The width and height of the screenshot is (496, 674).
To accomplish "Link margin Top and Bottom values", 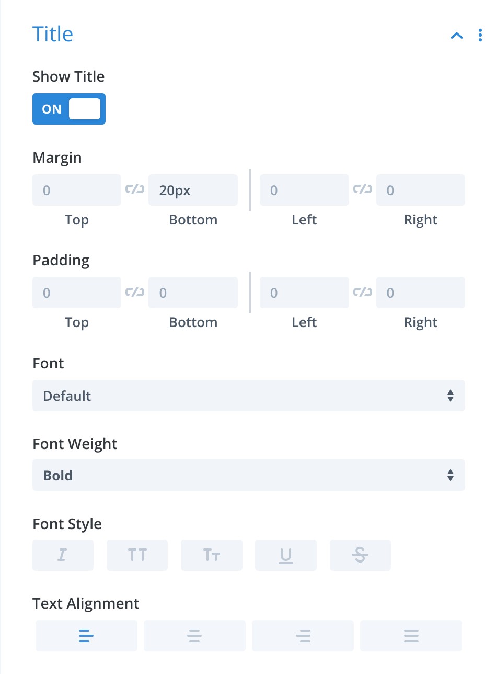I will pos(135,190).
